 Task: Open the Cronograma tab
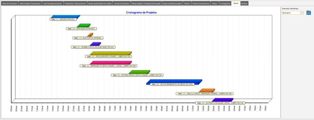click(x=225, y=4)
